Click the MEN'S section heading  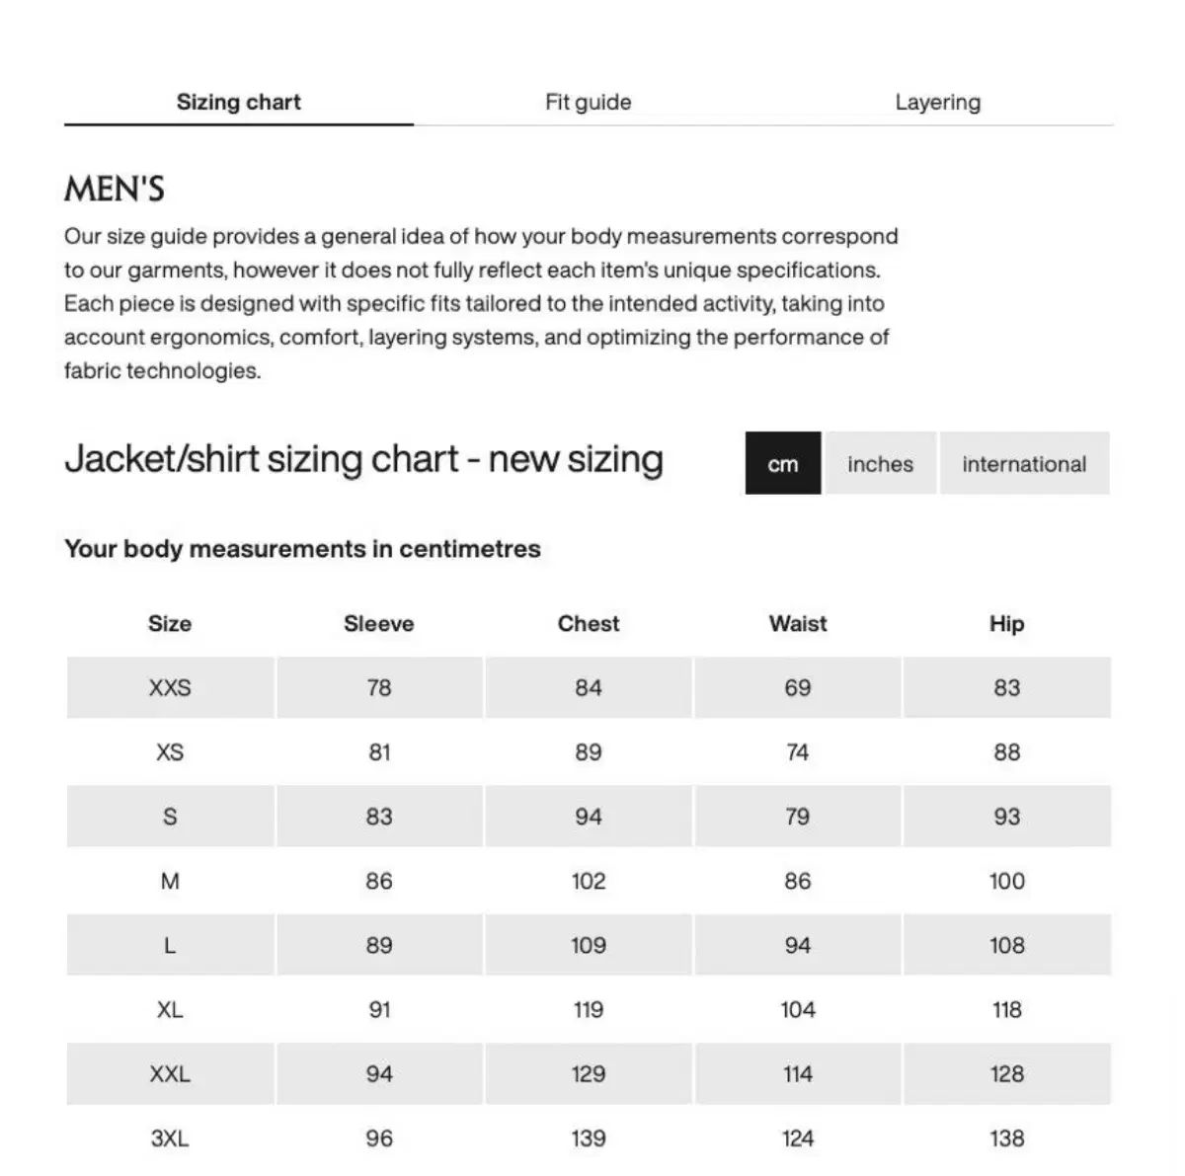115,189
